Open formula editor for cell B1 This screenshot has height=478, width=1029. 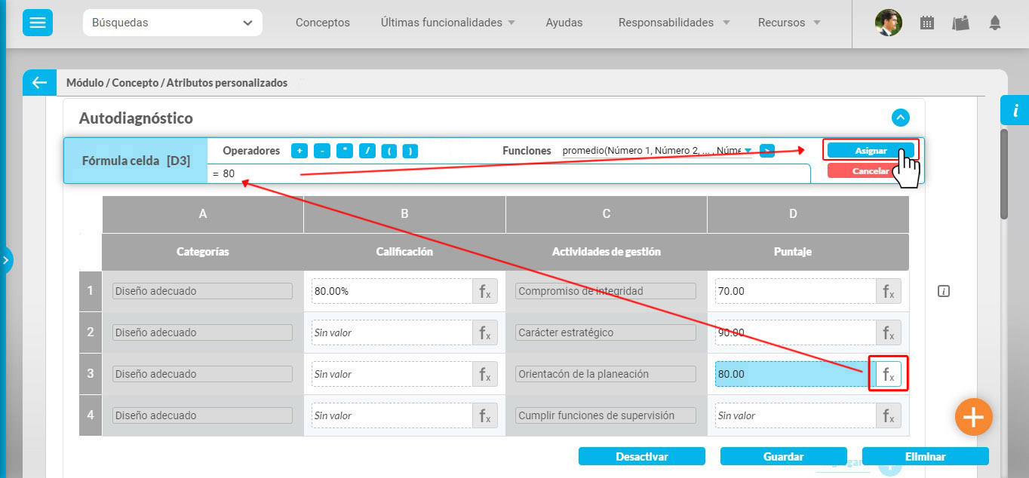484,291
